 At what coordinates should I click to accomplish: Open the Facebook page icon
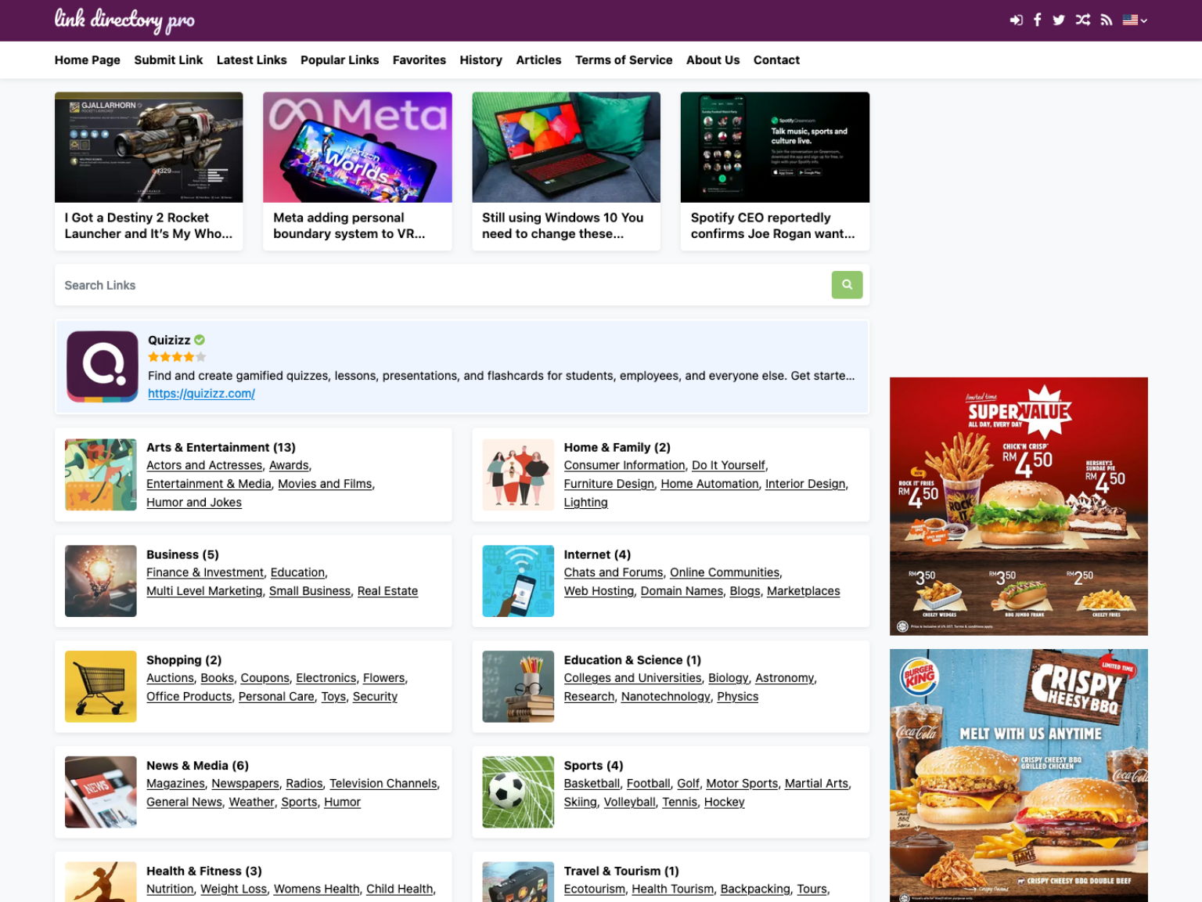coord(1037,20)
